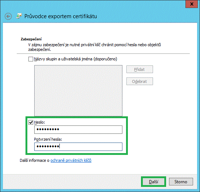Click the Odebrat button

(140, 81)
